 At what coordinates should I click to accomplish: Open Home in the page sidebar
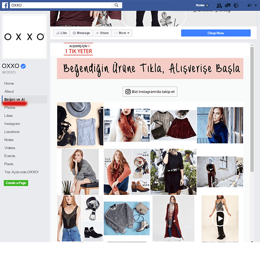(9, 83)
